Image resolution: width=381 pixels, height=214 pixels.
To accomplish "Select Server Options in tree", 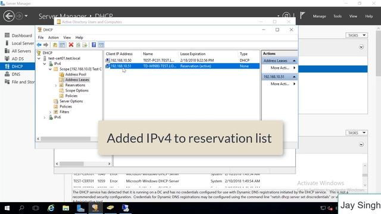I will click(x=71, y=101).
